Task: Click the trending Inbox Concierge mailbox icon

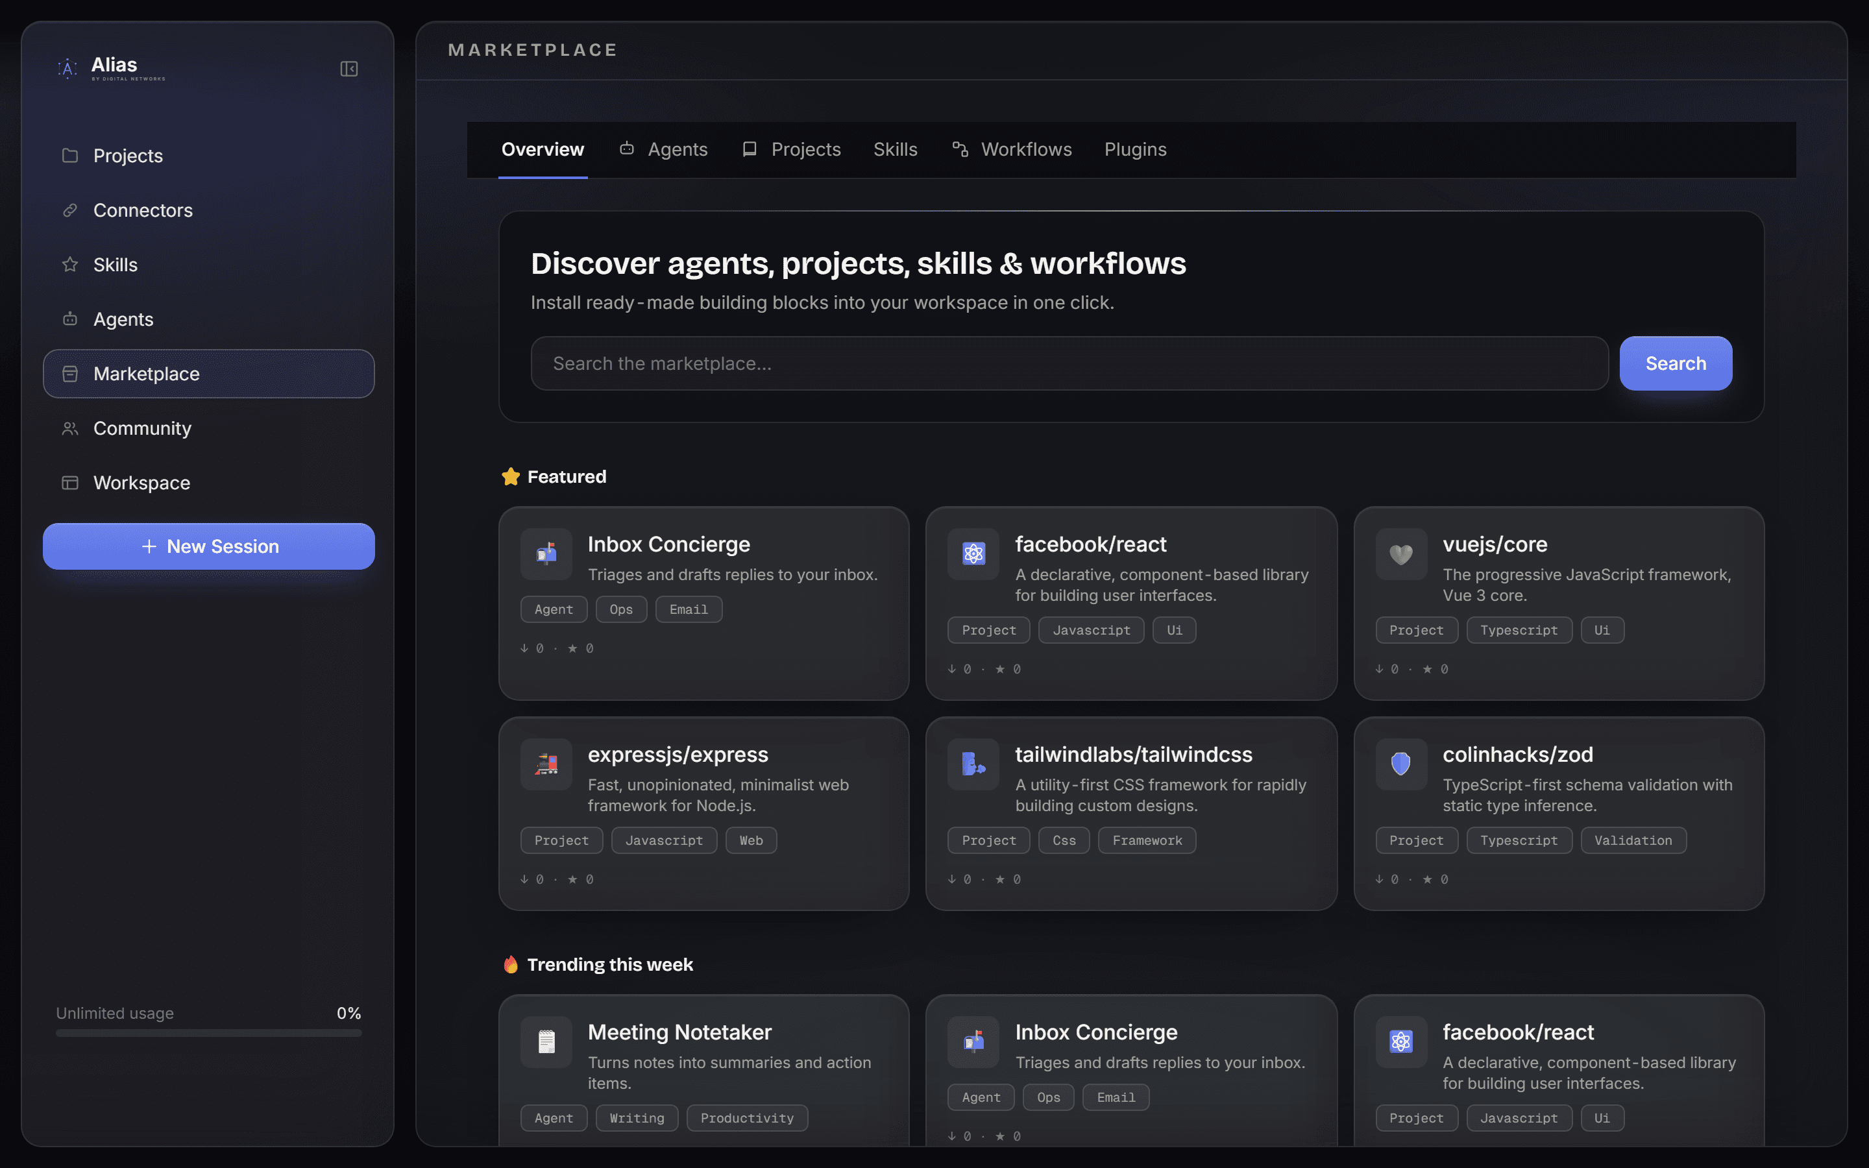Action: [973, 1042]
